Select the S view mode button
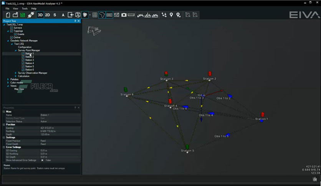 coord(55,15)
